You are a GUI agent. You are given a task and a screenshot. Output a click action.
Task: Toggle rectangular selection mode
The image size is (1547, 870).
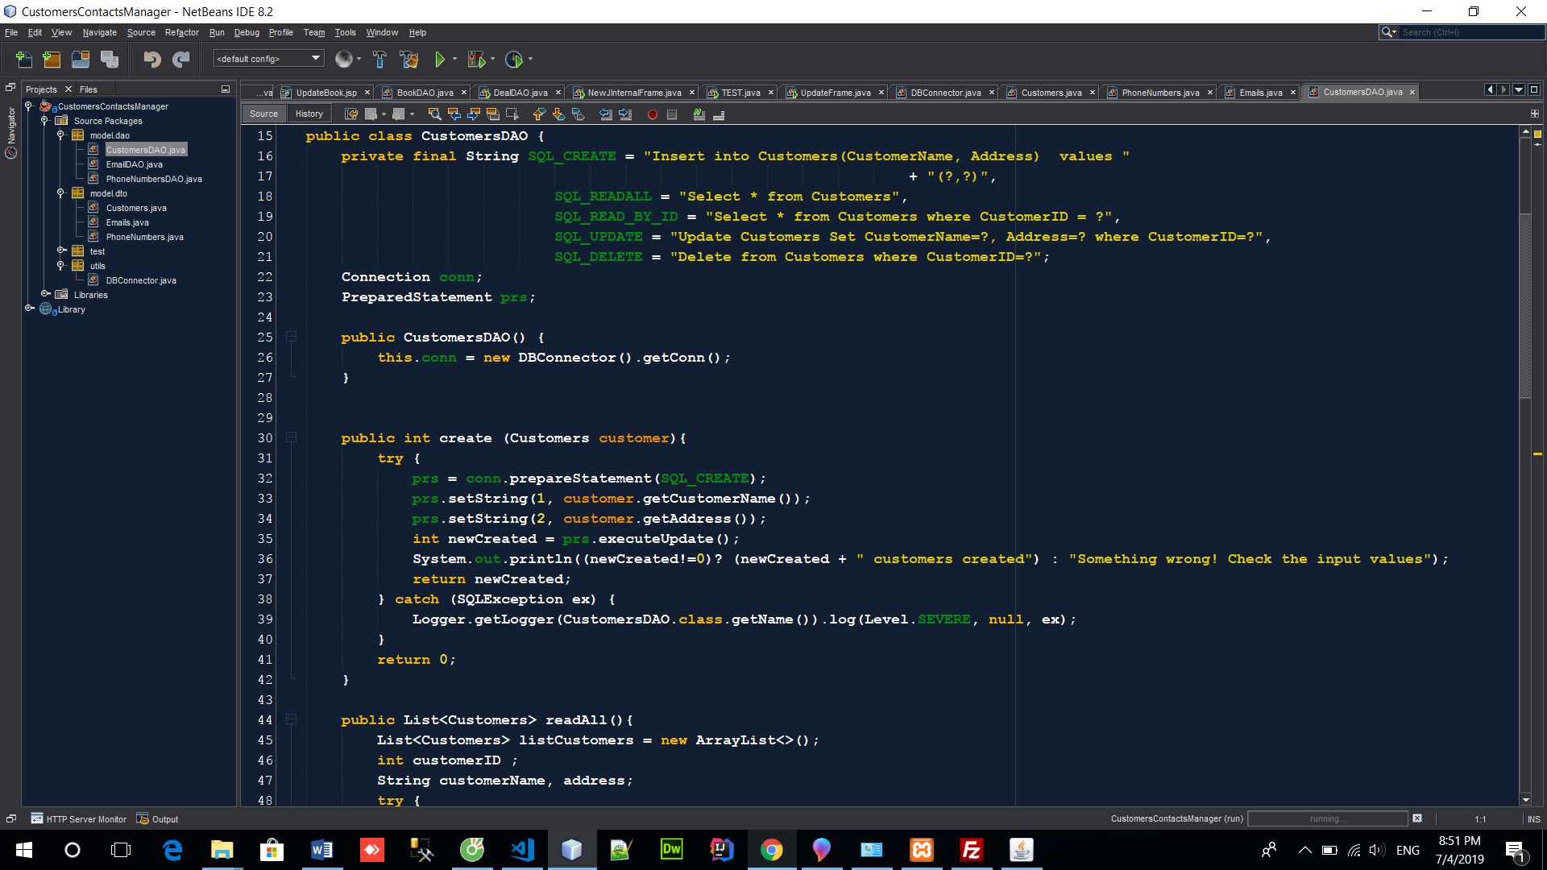(512, 114)
